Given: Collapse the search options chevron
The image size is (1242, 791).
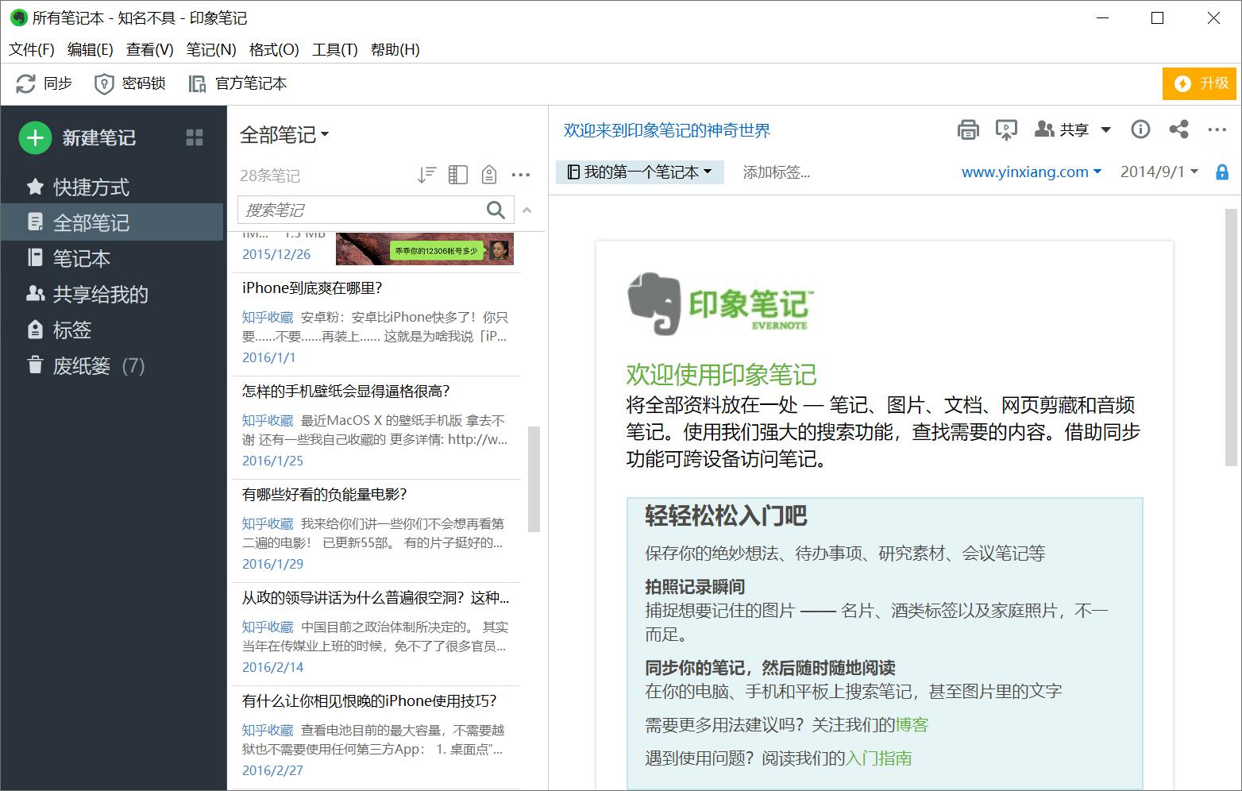Looking at the screenshot, I should tap(527, 210).
